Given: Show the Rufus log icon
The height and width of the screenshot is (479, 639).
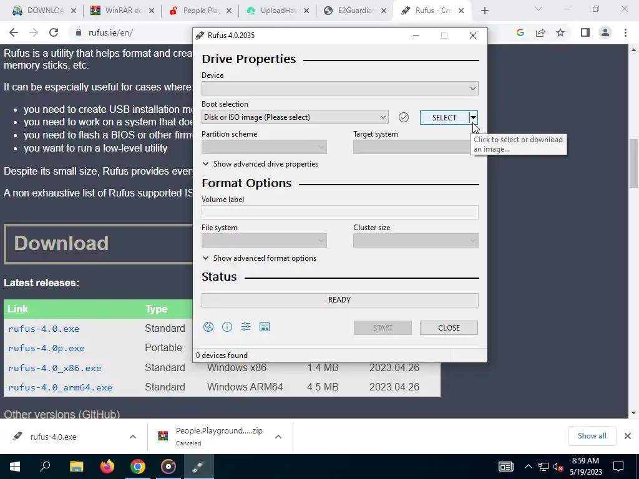Looking at the screenshot, I should [x=265, y=327].
